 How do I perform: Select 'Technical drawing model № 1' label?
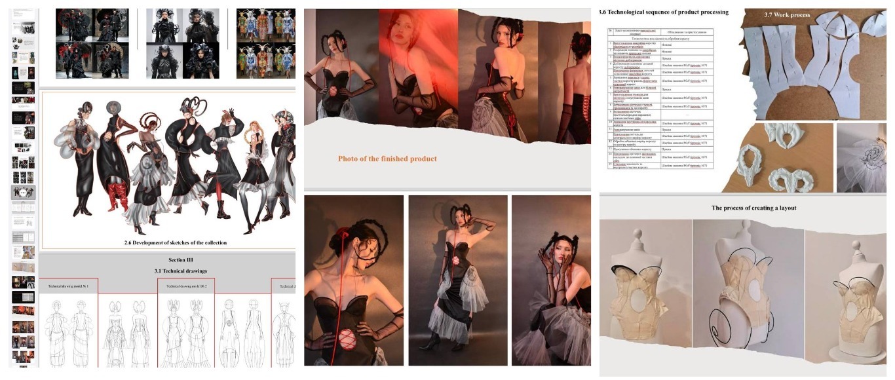click(x=69, y=286)
